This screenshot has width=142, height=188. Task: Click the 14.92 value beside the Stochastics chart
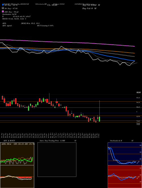[138, 162]
